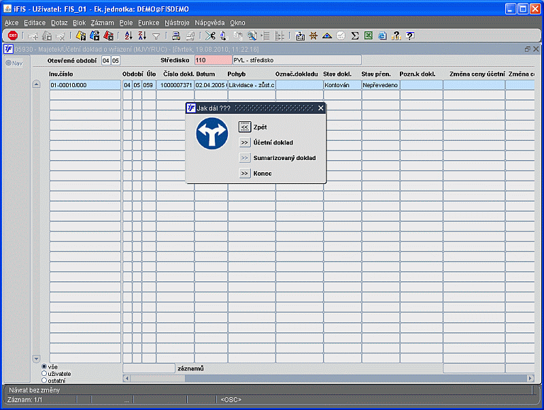
Task: Select the 'vše' radio button
Action: coord(44,366)
